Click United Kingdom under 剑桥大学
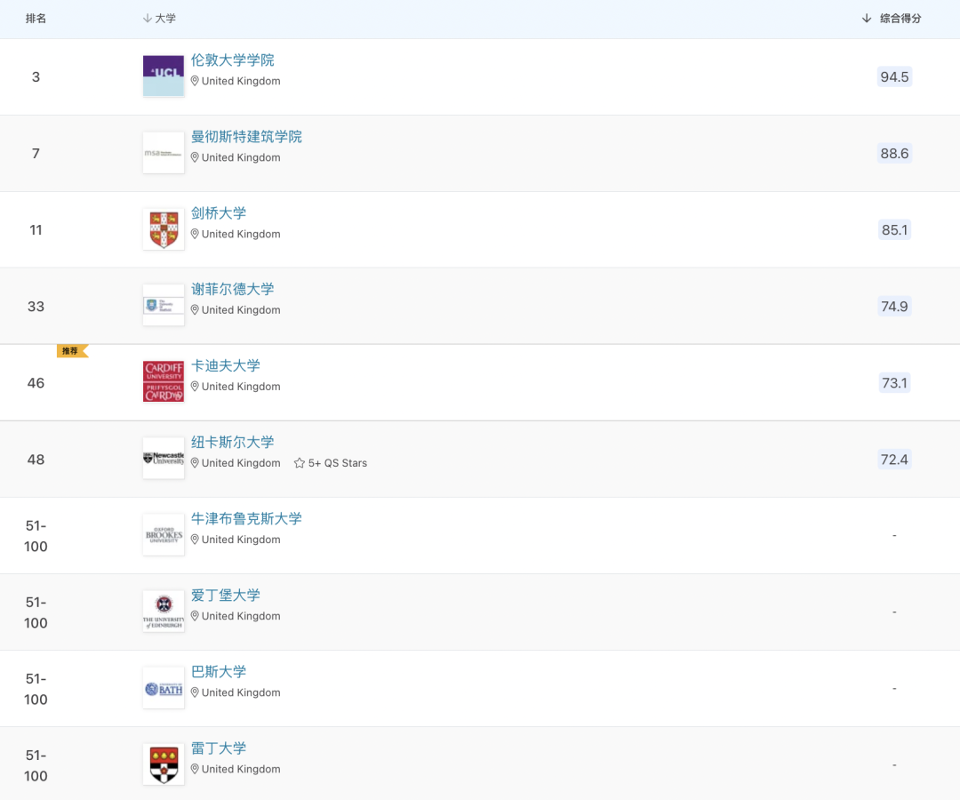This screenshot has height=800, width=960. click(x=241, y=234)
